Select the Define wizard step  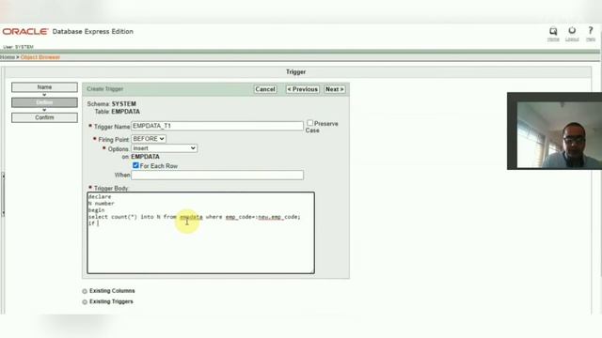[44, 102]
